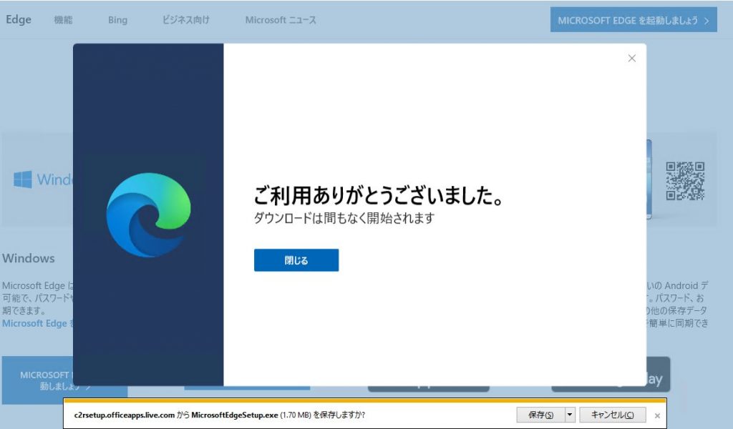Open the Bing menu item
Screen dimensions: 733x429
pos(117,19)
